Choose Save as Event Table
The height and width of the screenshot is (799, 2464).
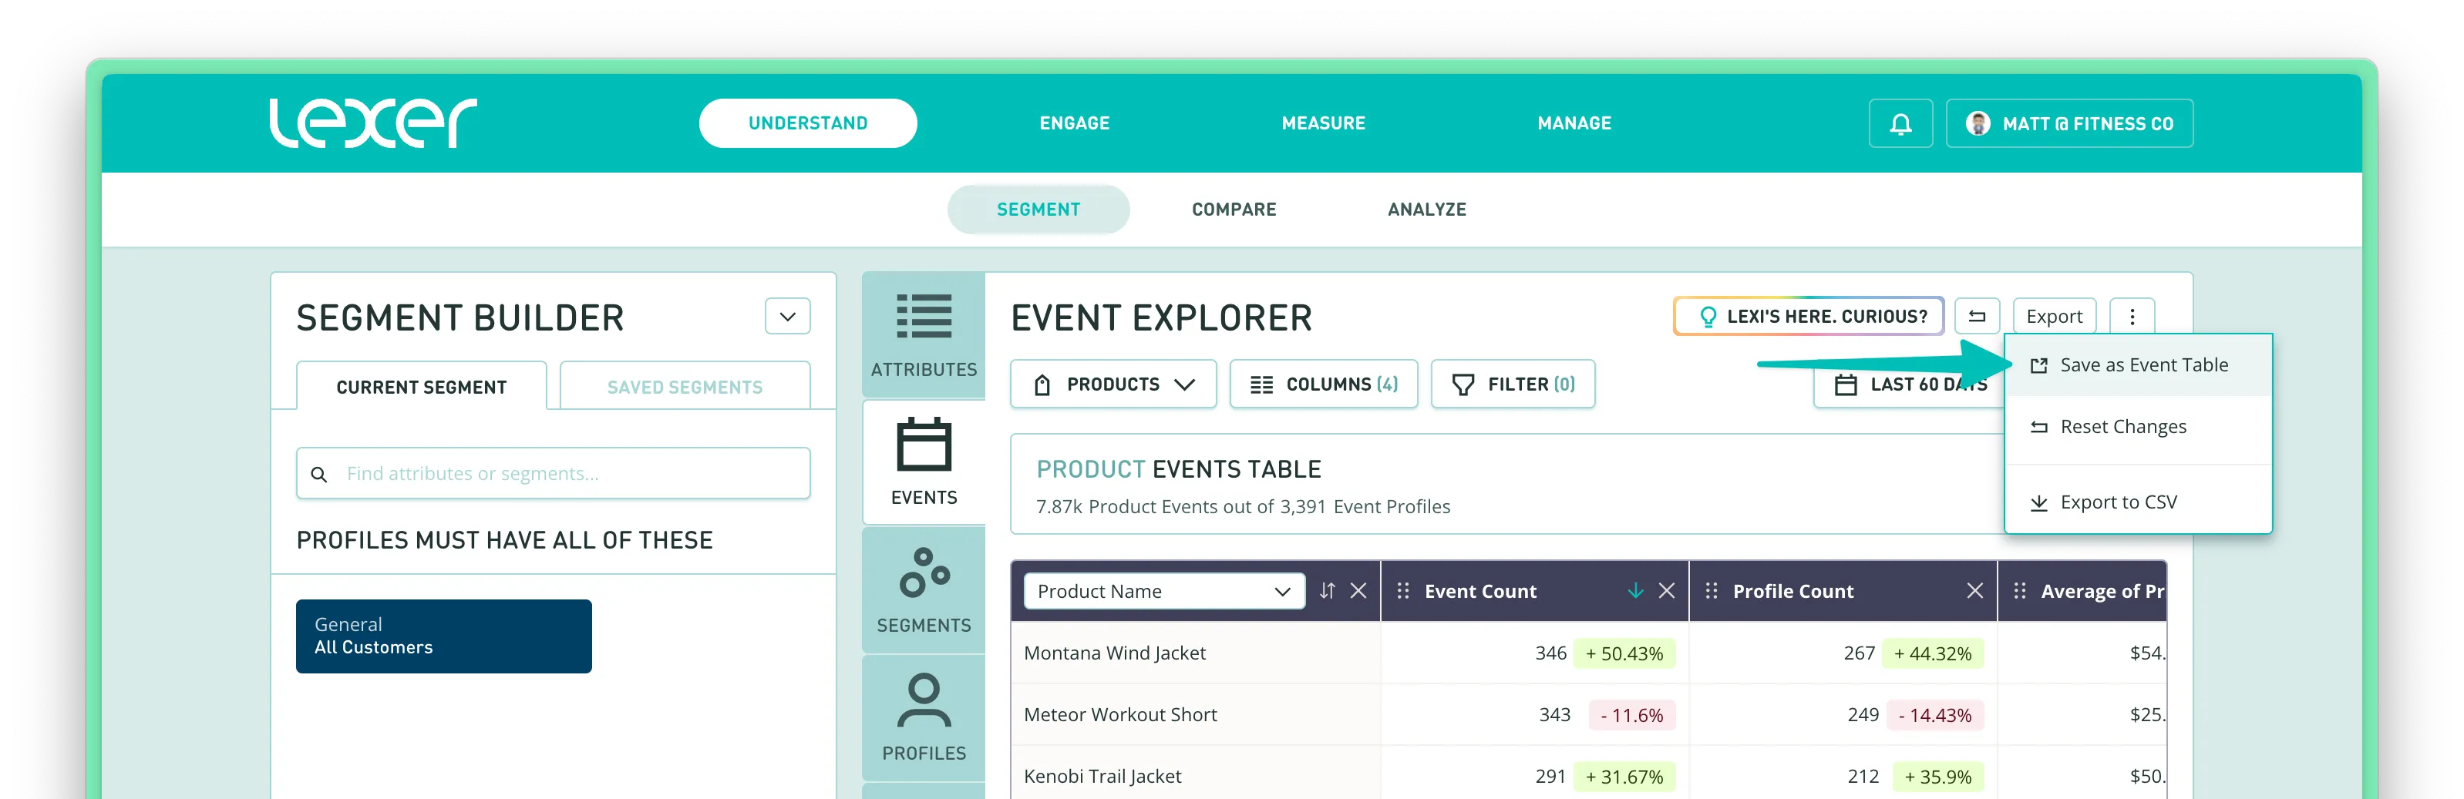pyautogui.click(x=2138, y=365)
